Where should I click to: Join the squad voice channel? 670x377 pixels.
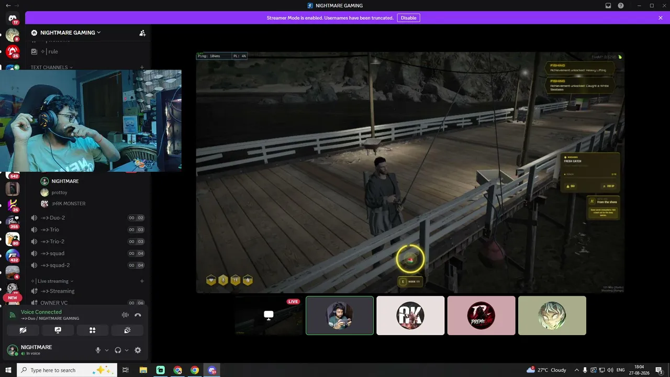click(x=88, y=253)
